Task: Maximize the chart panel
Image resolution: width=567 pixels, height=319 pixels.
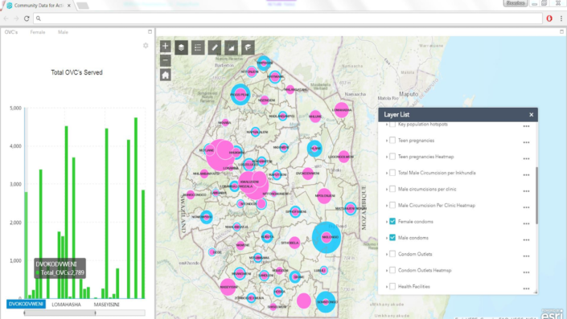Action: (x=150, y=32)
